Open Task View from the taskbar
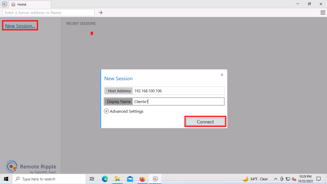 point(92,179)
